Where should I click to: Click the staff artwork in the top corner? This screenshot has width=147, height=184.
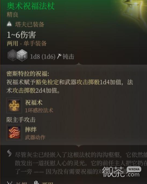[134, 10]
